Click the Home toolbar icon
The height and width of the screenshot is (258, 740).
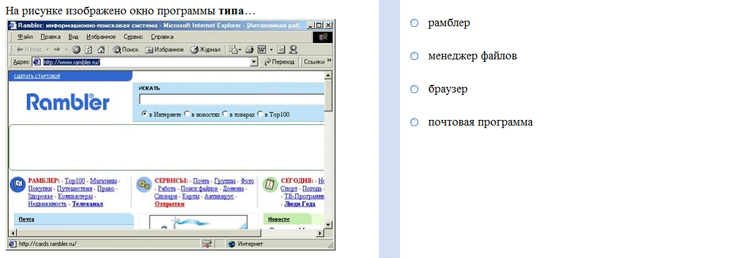click(x=101, y=49)
